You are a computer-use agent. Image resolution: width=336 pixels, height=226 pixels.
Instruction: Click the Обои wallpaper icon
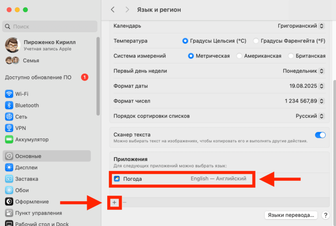point(9,190)
